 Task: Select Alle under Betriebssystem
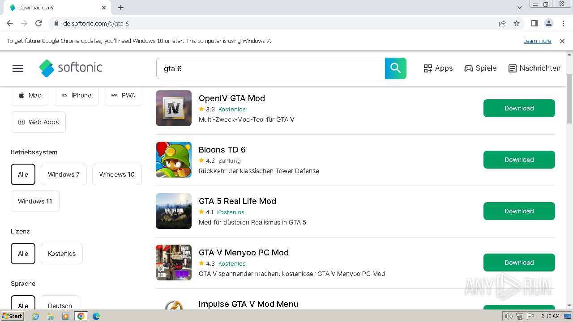(23, 174)
